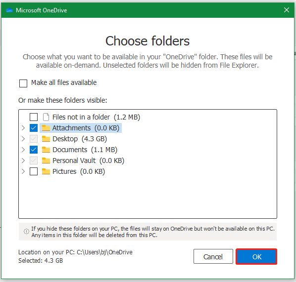296x282 pixels.
Task: Close the Microsoft OneDrive window
Action: (x=287, y=10)
